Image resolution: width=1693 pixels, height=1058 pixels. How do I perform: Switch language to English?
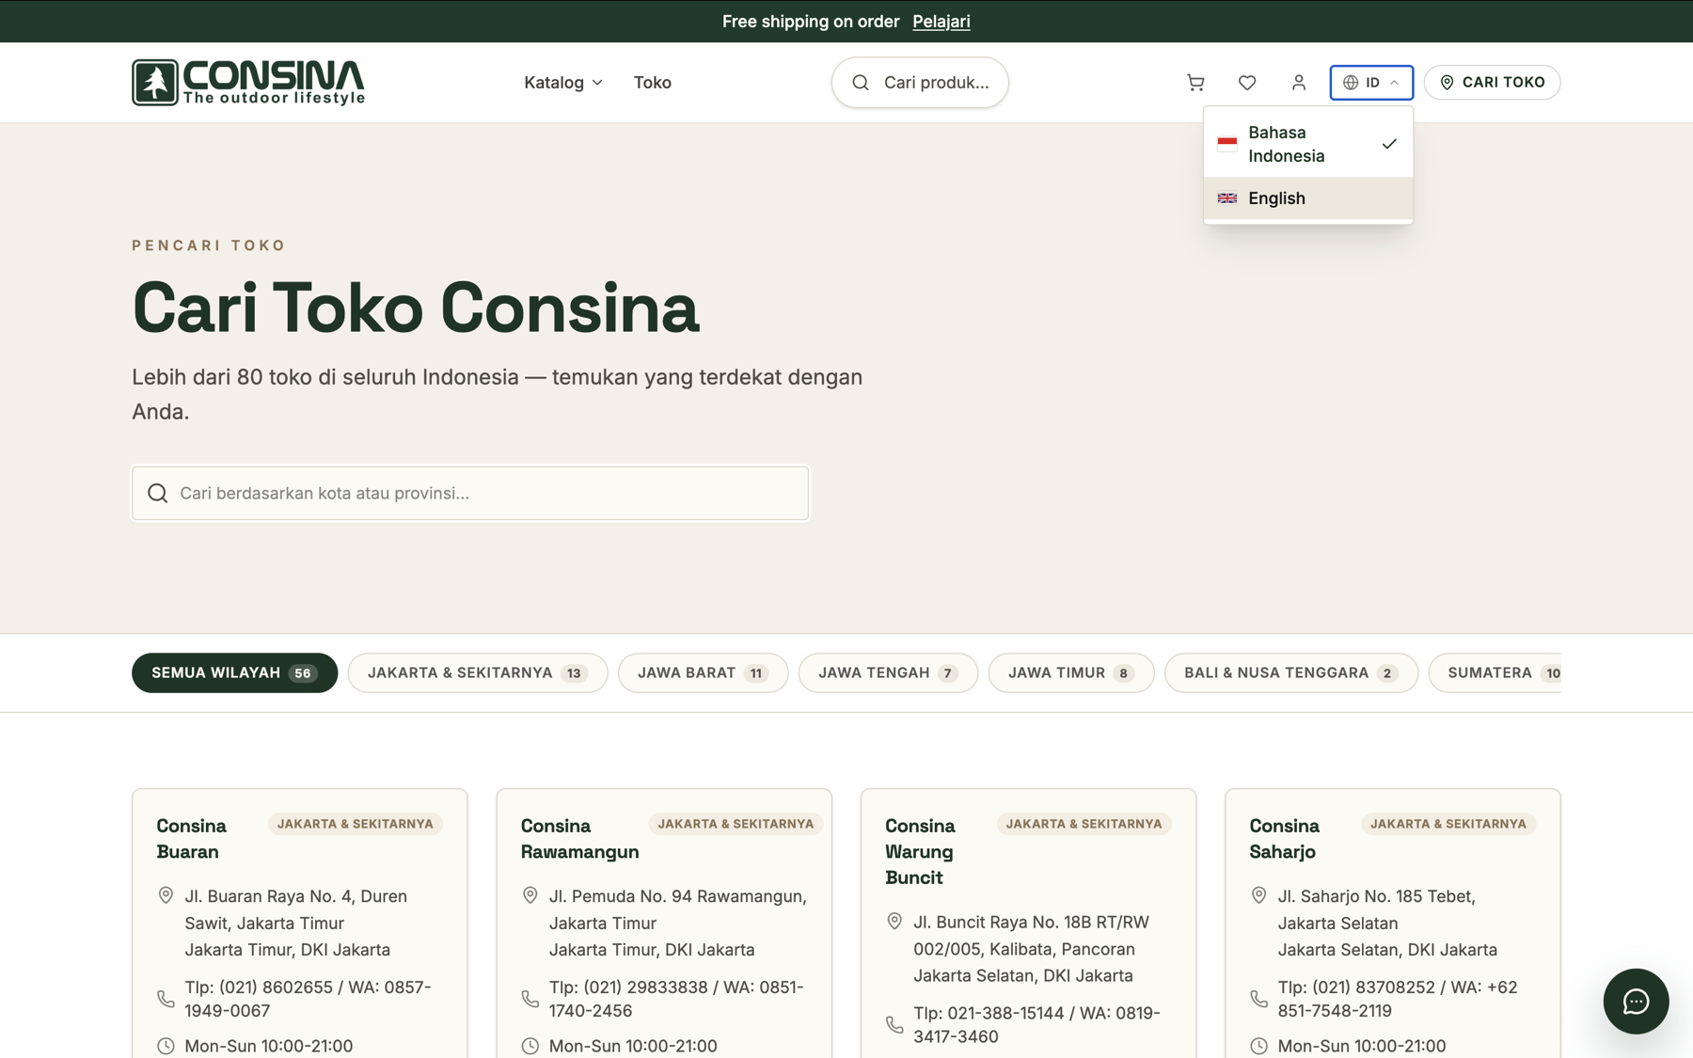point(1307,198)
